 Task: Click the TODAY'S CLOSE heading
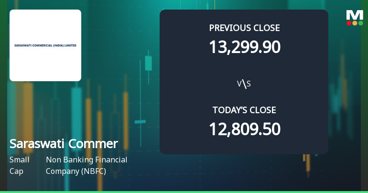[244, 110]
